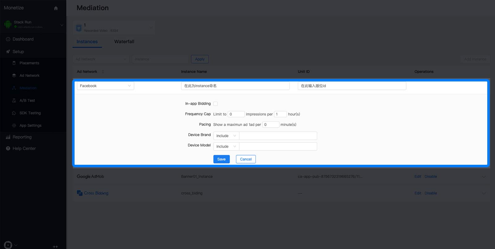Open the Ad Network filter dropdown
The width and height of the screenshot is (495, 249).
[101, 59]
